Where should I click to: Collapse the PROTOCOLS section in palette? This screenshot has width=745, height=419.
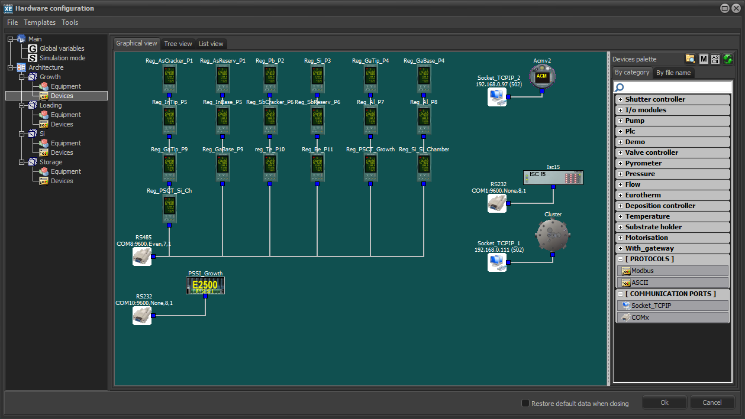(620, 259)
